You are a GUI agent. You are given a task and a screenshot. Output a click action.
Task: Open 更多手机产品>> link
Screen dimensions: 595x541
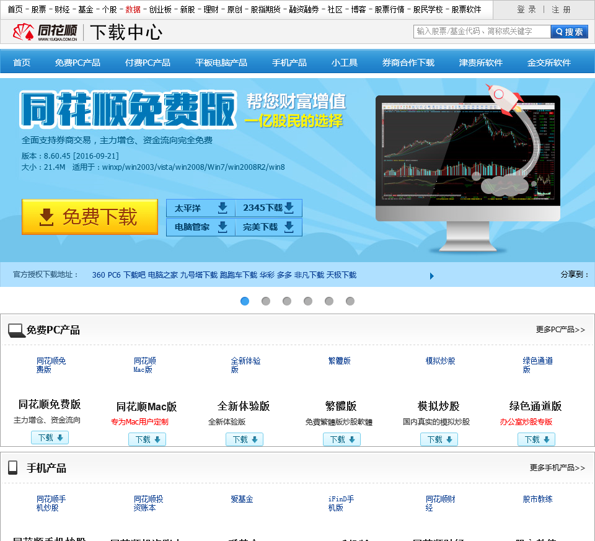[557, 468]
